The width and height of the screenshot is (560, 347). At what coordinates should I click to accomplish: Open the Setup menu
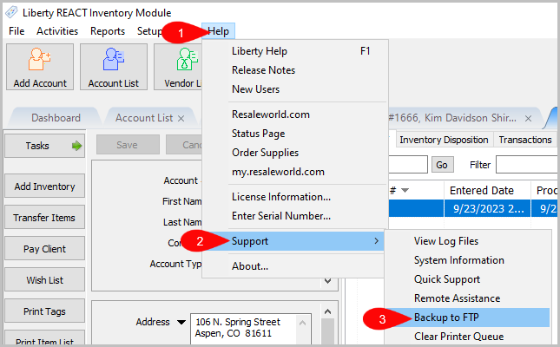click(x=149, y=31)
